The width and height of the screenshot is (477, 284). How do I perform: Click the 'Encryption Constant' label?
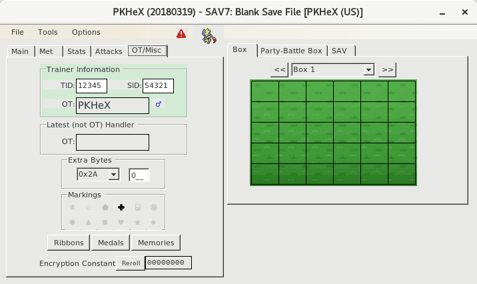77,263
